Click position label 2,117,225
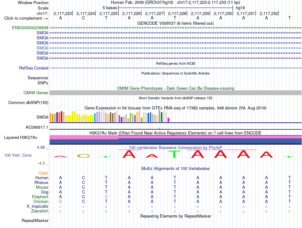Image resolution: width=302 pixels, height=228 pixels. pos(108,13)
